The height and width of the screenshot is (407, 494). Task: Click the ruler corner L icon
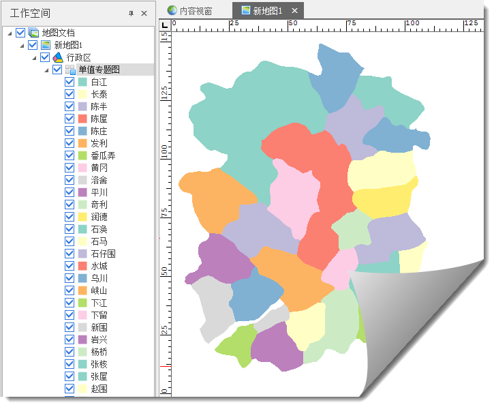click(165, 25)
